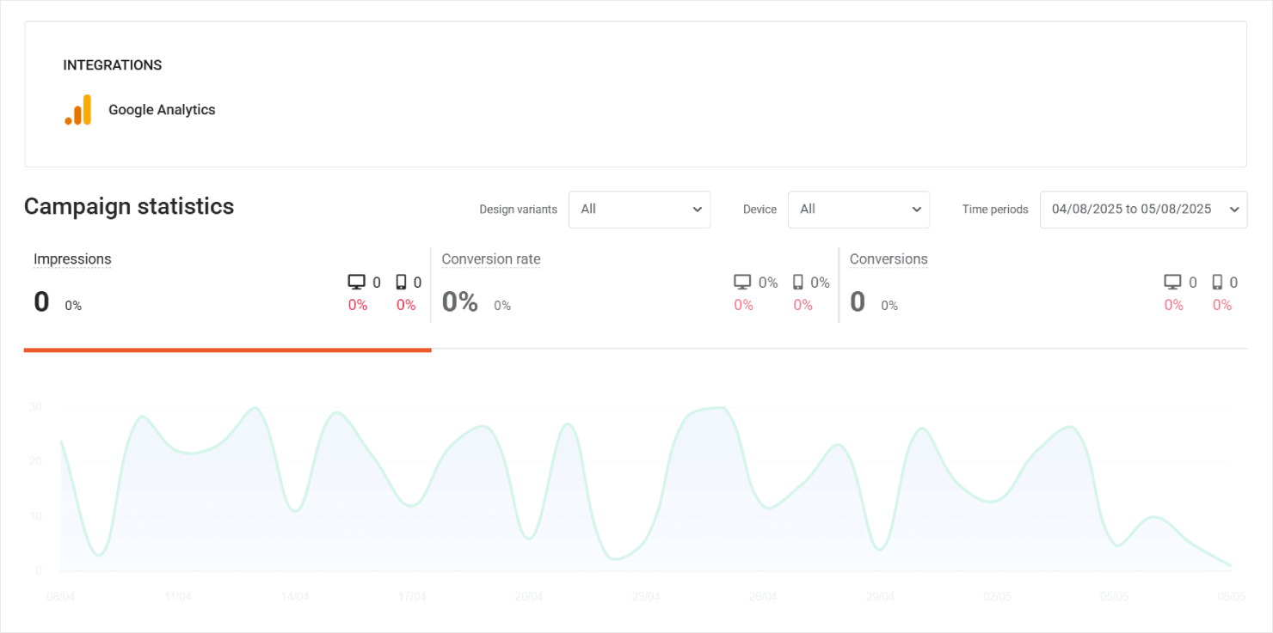Image resolution: width=1273 pixels, height=633 pixels.
Task: Open the Google Analytics integration link
Action: (x=161, y=109)
